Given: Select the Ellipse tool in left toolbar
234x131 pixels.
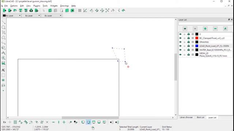Looking at the screenshot, I should pos(3,37).
